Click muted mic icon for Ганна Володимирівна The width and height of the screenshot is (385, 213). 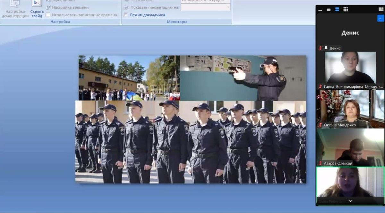tap(320, 87)
